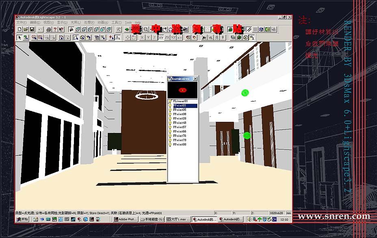Open the 光照(L) Light menu

point(76,22)
